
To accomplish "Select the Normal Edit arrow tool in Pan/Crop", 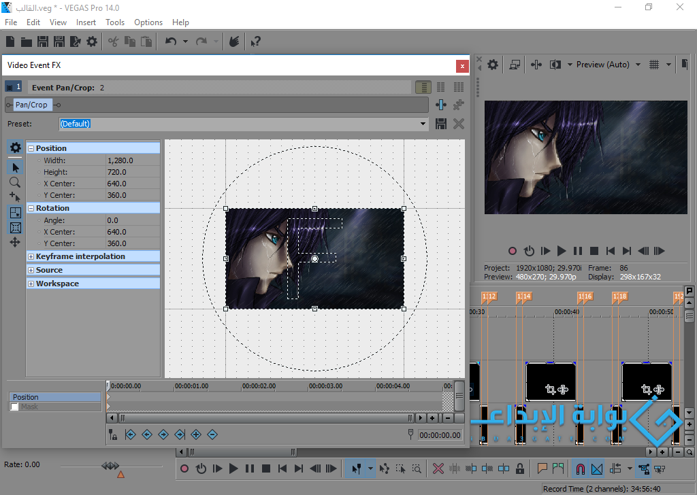I will (16, 168).
